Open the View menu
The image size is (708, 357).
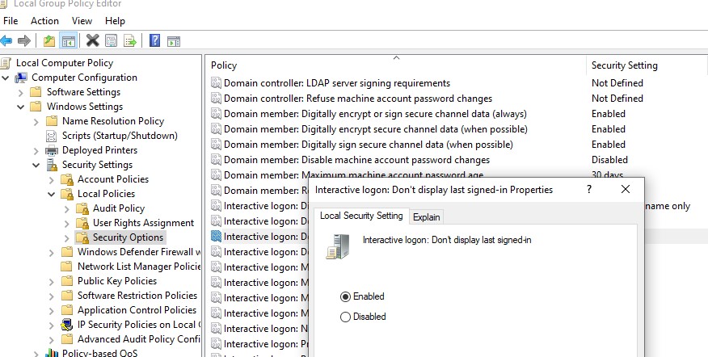point(82,20)
